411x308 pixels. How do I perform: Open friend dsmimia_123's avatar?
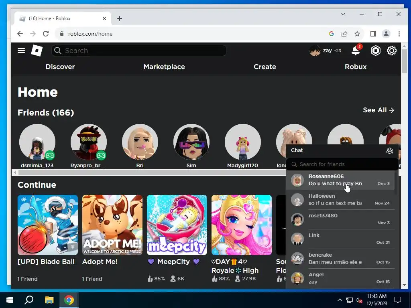point(37,142)
